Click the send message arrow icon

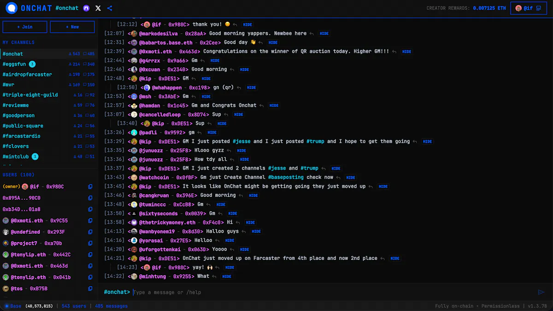tap(541, 292)
